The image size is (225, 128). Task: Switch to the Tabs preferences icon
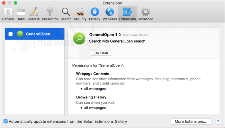point(21,14)
